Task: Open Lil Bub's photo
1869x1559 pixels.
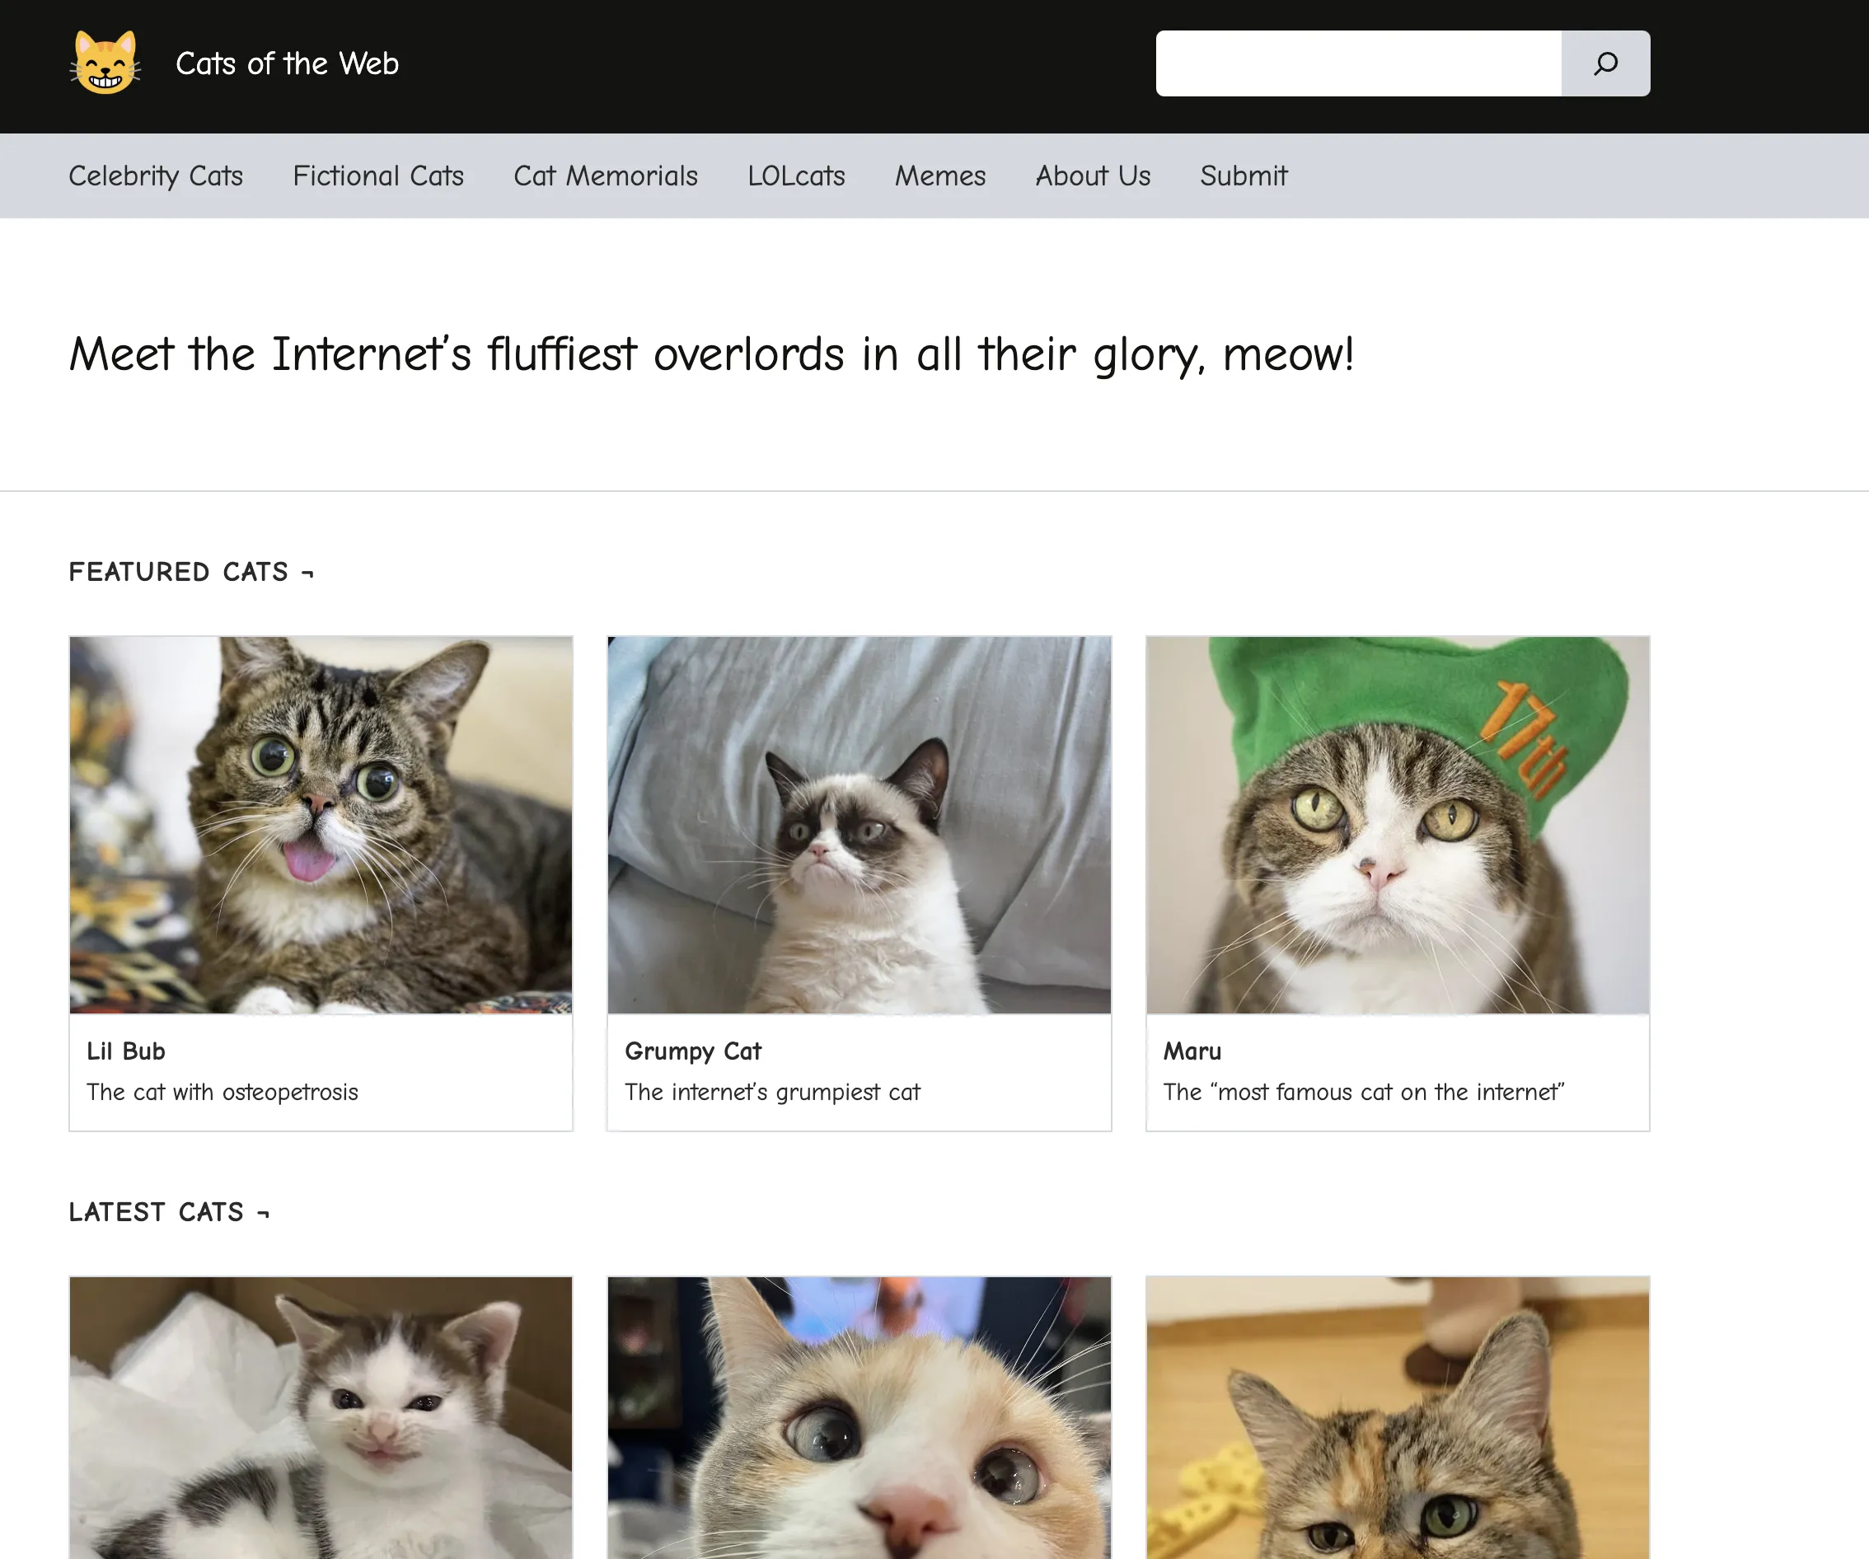Action: 321,825
